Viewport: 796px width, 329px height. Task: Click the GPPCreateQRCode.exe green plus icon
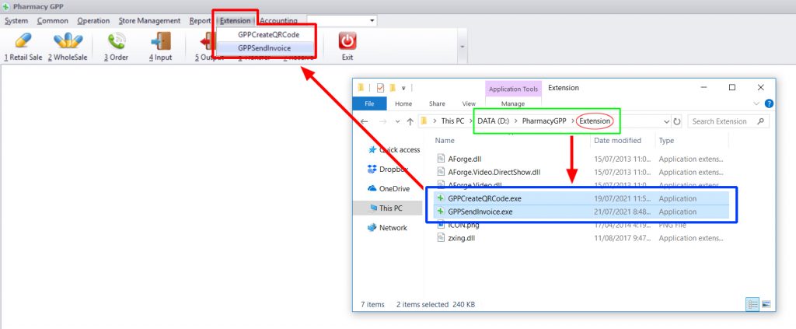[441, 198]
